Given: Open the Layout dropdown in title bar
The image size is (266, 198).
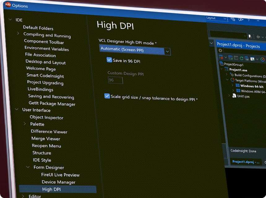Looking at the screenshot, I should coord(217,18).
